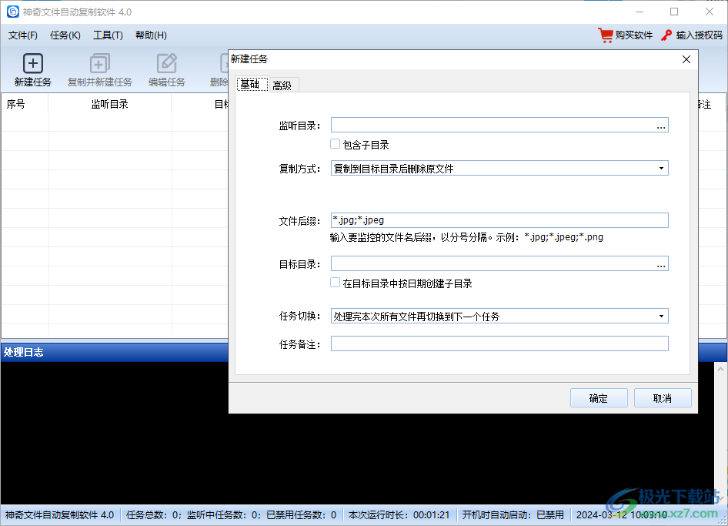Image resolution: width=728 pixels, height=526 pixels.
Task: Switch to the 高级 tab
Action: pos(282,85)
